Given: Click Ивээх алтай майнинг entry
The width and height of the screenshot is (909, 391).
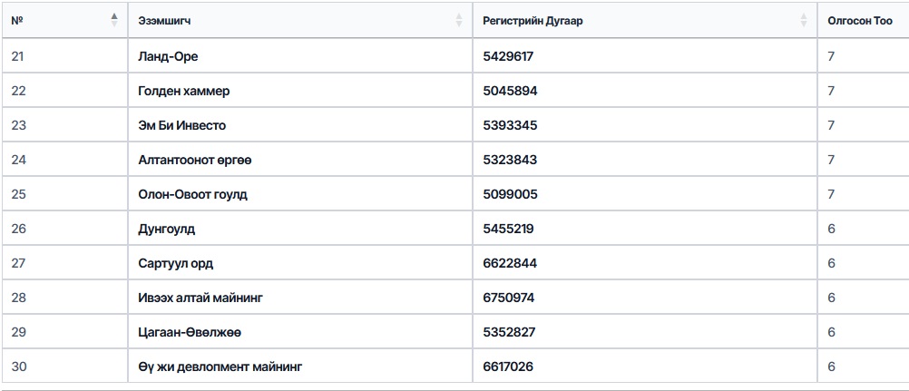Looking at the screenshot, I should coord(200,298).
